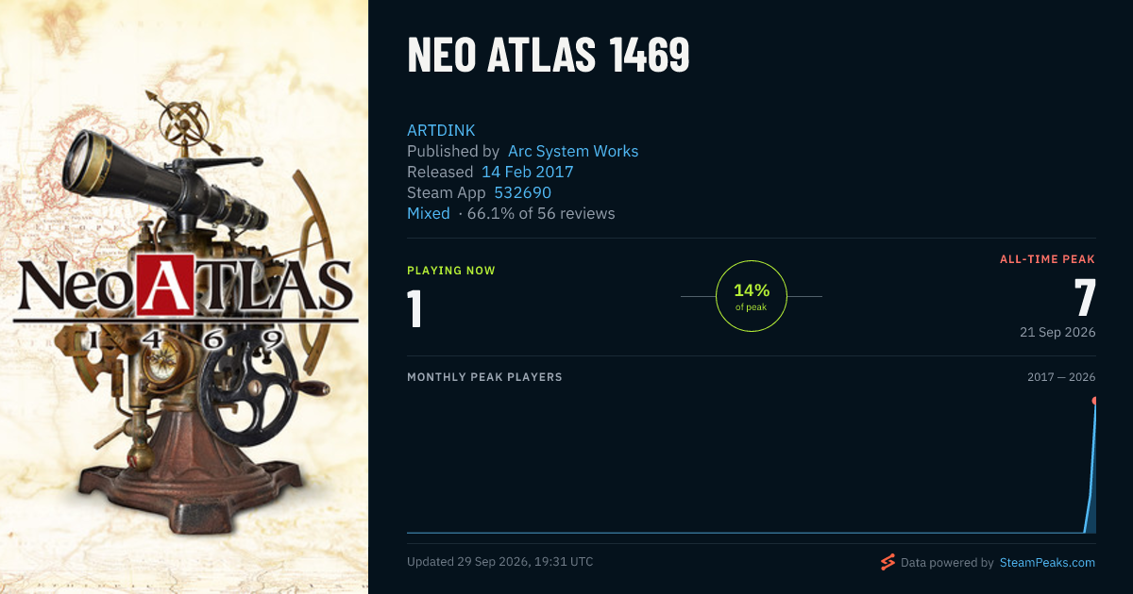Open Steam App ID 532690 link
1133x594 pixels.
click(523, 192)
